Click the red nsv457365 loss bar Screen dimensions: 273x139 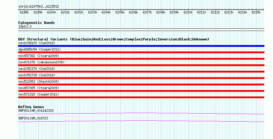(141, 91)
